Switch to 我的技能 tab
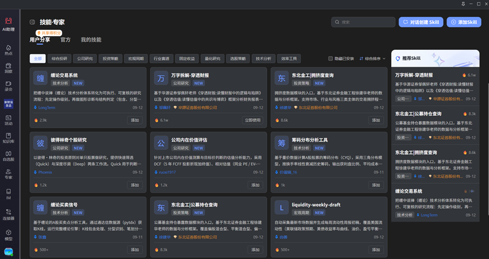This screenshot has height=259, width=489. point(91,40)
